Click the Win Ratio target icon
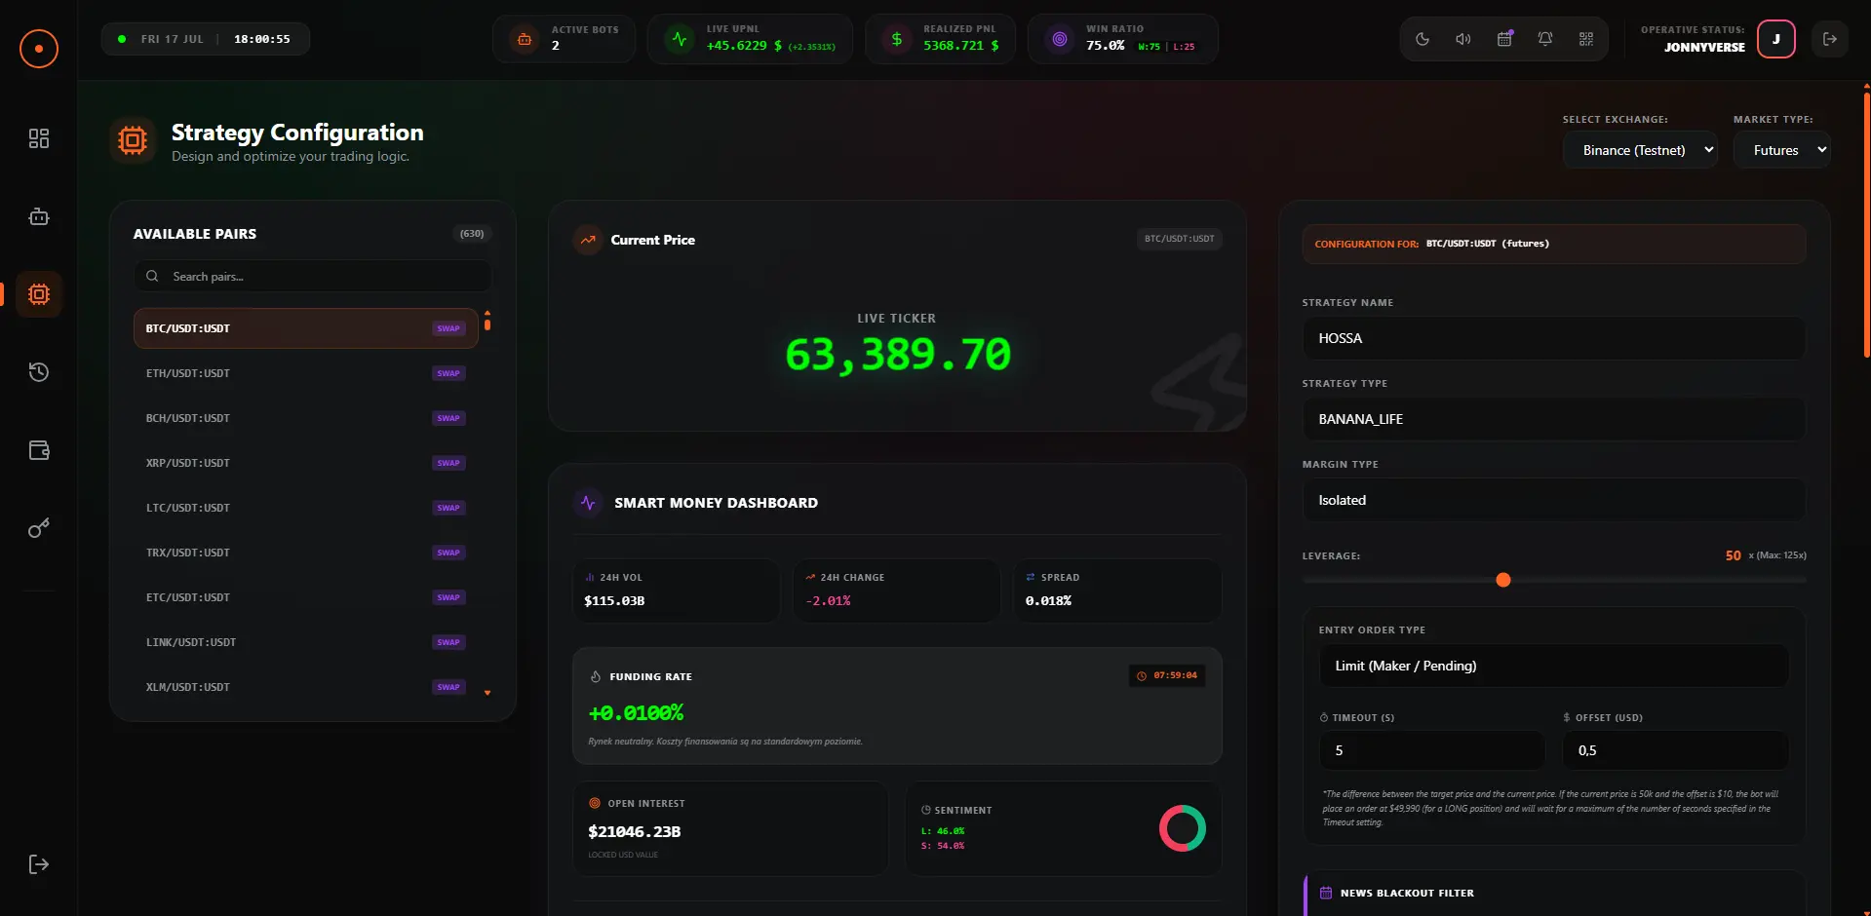 (1060, 39)
